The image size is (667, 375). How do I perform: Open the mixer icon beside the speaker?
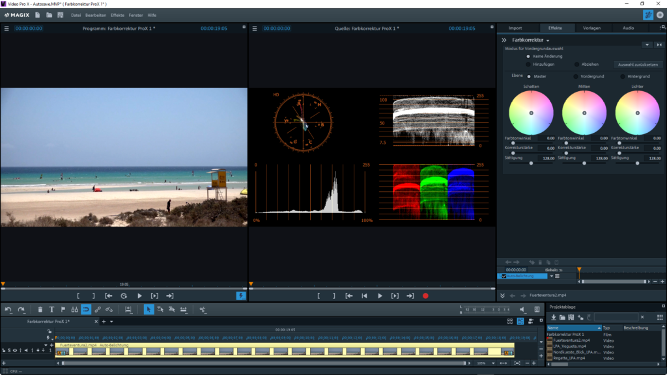coord(537,309)
